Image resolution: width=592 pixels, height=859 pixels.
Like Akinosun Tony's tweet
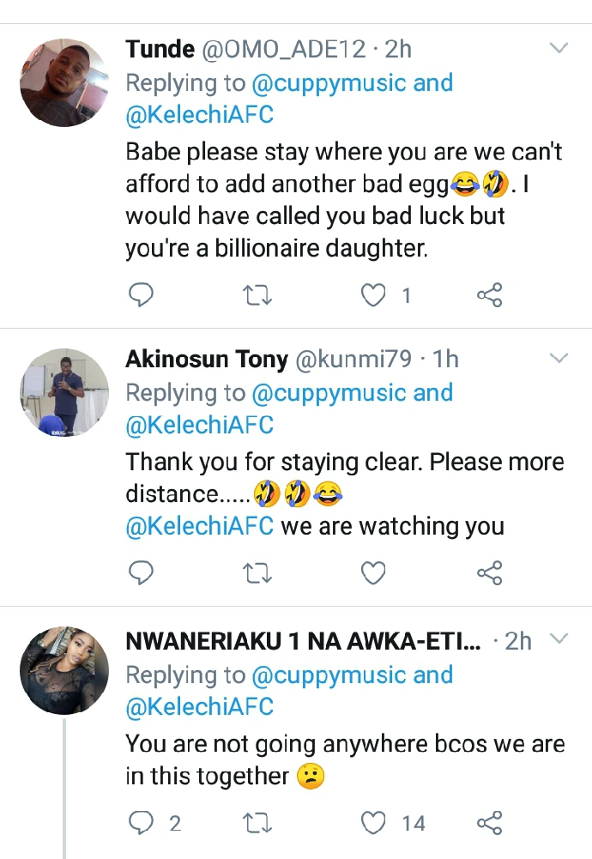pos(373,572)
